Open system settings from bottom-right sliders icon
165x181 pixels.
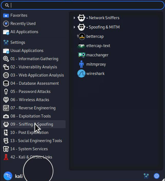[x=146, y=176]
